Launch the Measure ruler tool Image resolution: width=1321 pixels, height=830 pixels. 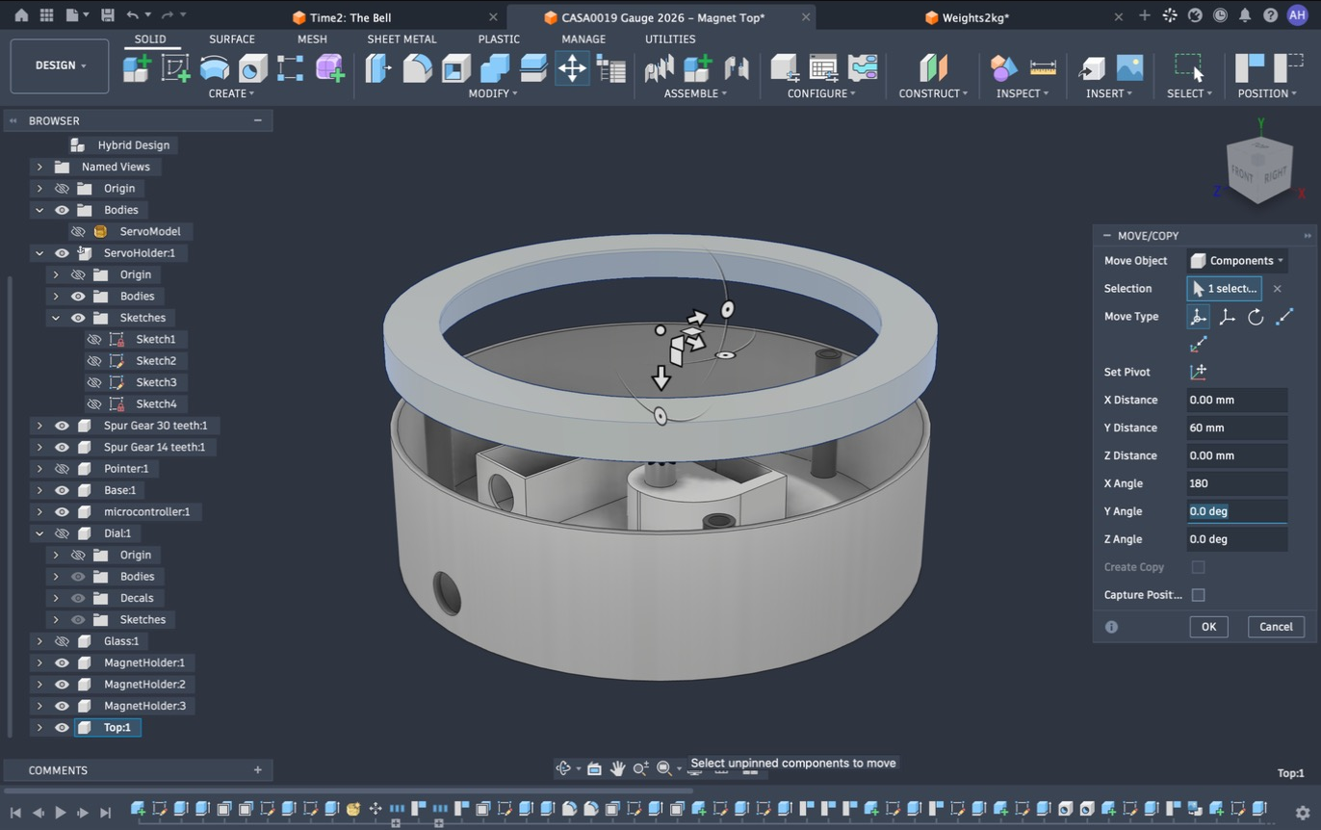(x=1043, y=67)
